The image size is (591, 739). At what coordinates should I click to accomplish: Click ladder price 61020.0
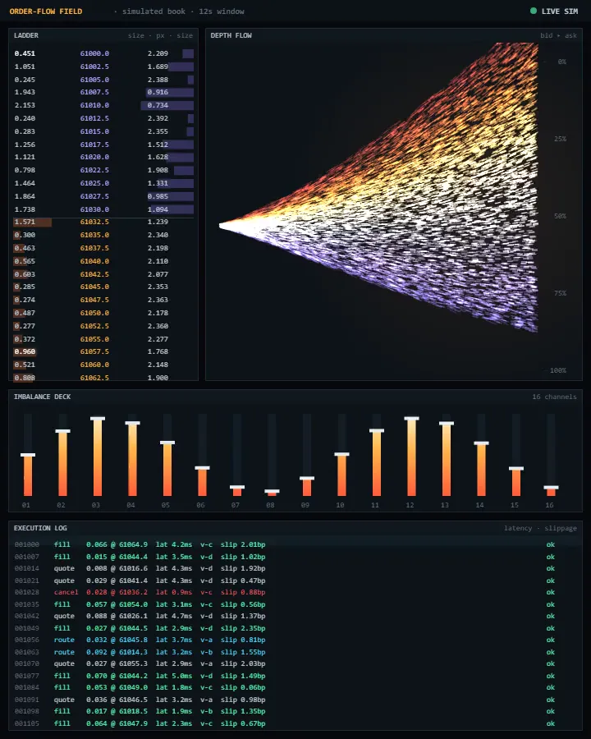tap(94, 157)
